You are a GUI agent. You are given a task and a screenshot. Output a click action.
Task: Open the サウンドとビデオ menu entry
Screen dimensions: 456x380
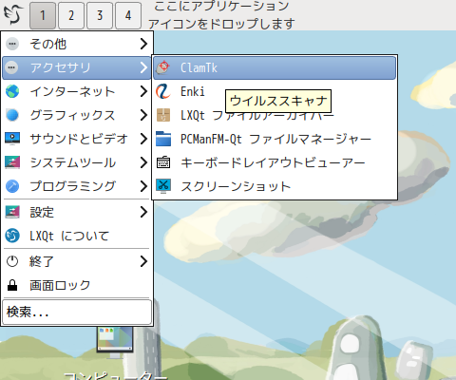point(77,139)
